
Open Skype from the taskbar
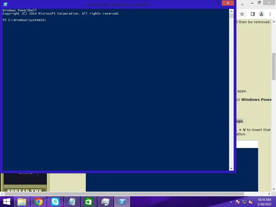pos(55,202)
